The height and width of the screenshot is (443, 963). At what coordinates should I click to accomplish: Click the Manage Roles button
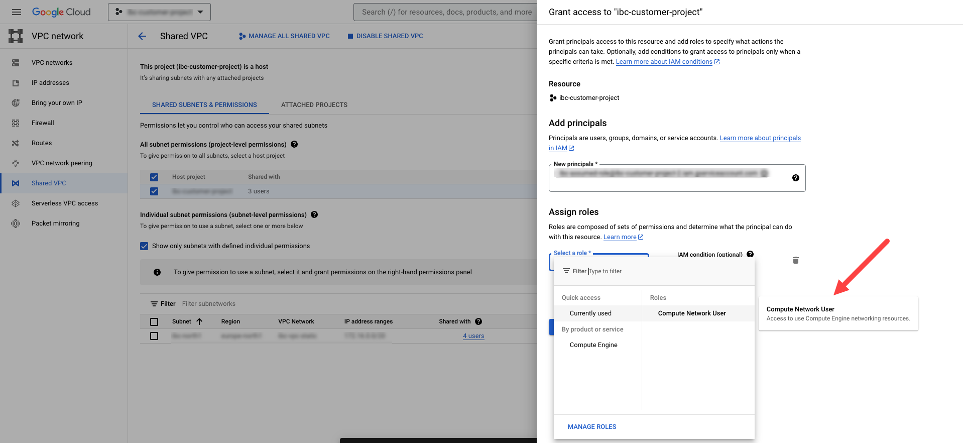[592, 427]
